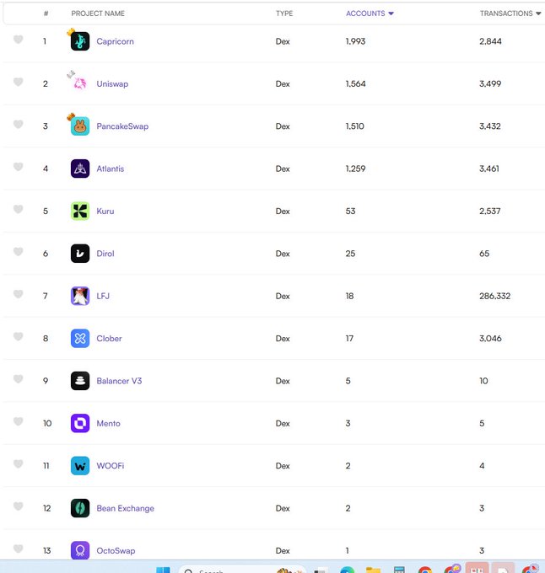545x573 pixels.
Task: Click the Type column header
Action: [284, 13]
